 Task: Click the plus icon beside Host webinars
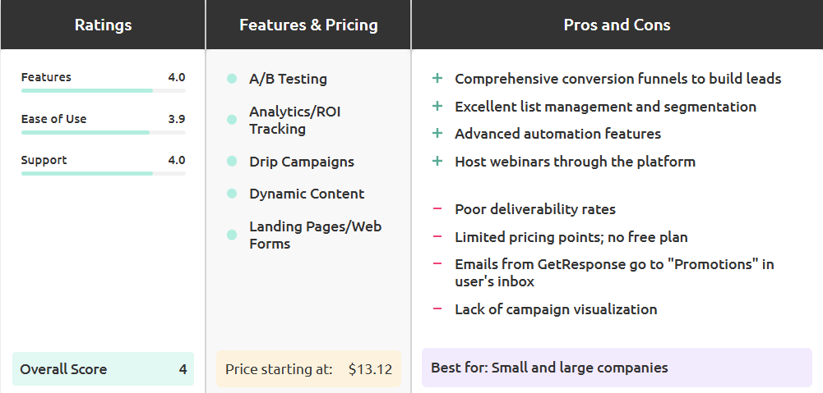tap(437, 162)
